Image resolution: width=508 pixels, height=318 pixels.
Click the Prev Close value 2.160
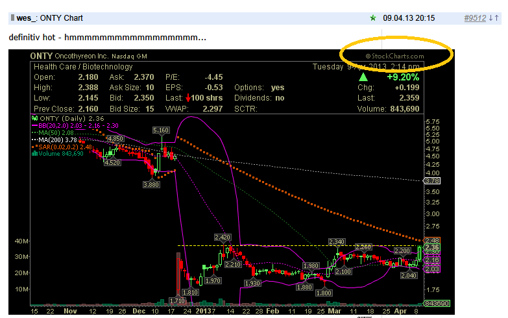point(88,108)
